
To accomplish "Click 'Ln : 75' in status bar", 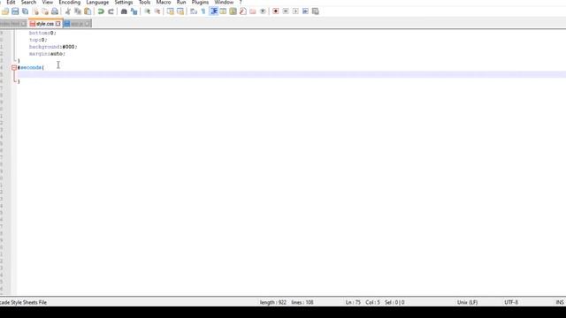I will (x=353, y=302).
